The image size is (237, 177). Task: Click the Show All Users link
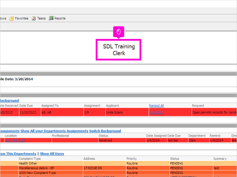52,154
